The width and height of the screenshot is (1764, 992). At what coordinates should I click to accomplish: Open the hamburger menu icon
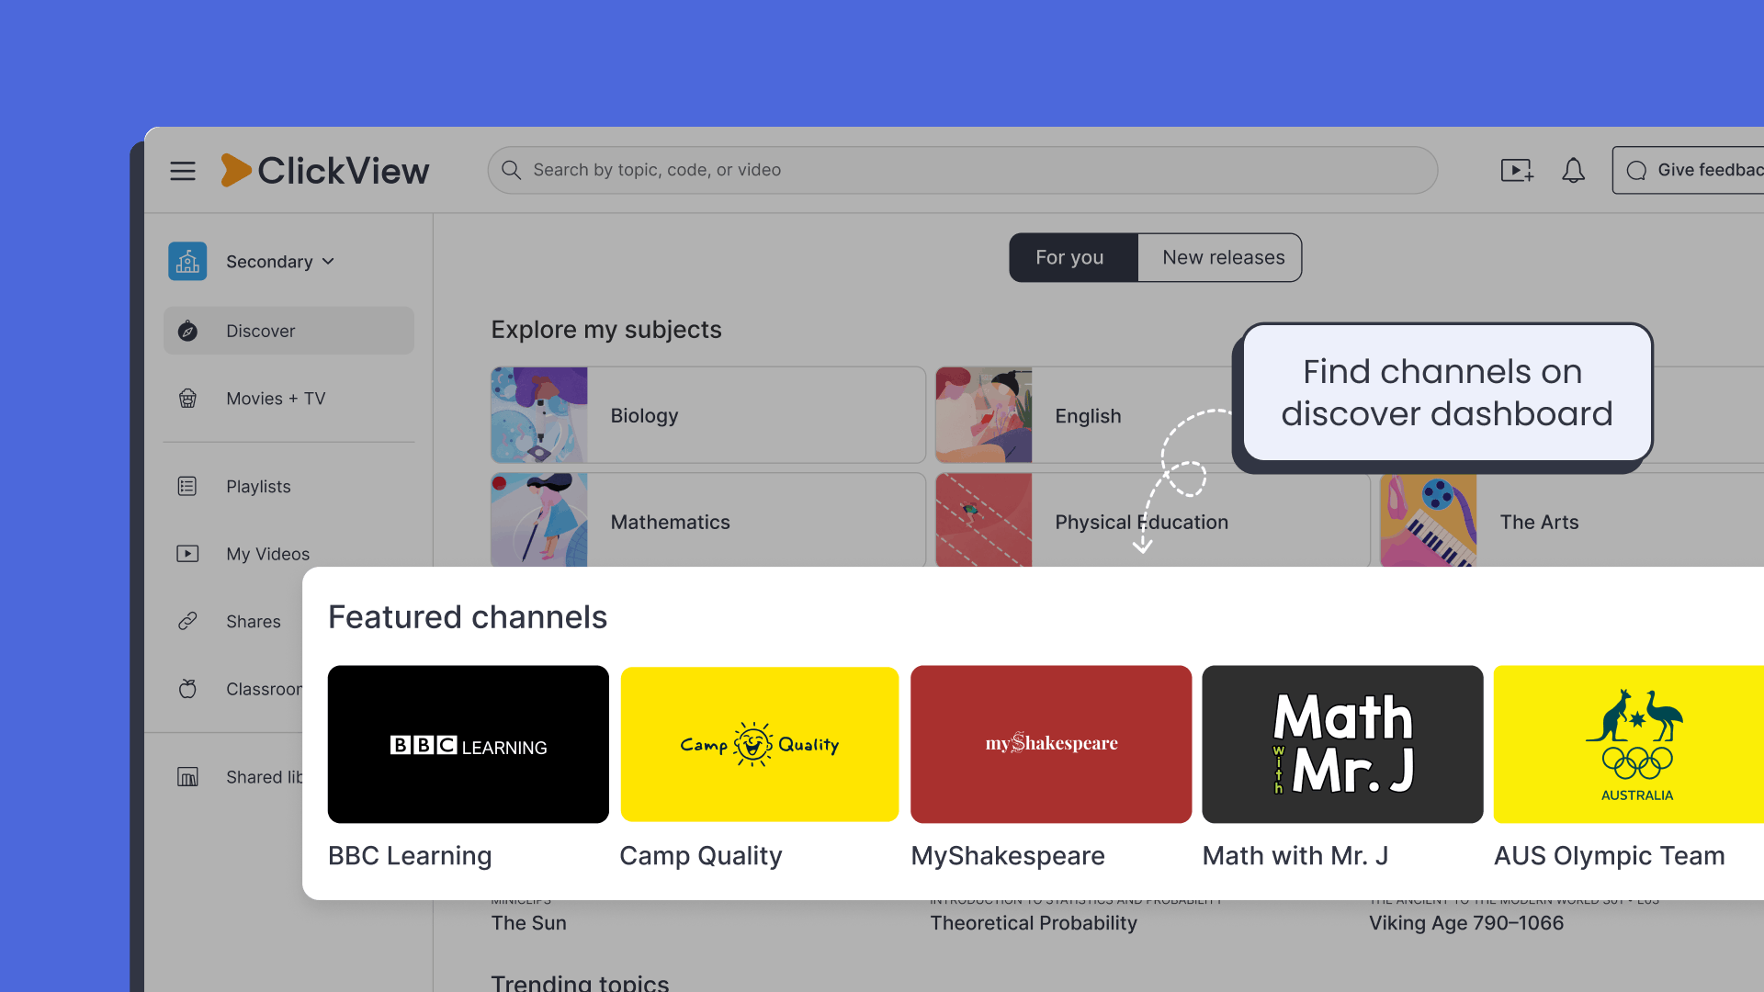pos(183,171)
